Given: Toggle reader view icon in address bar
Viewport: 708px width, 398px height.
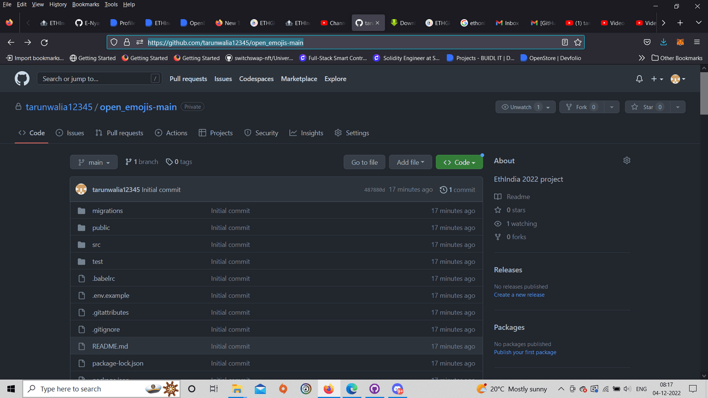Looking at the screenshot, I should click(x=565, y=42).
